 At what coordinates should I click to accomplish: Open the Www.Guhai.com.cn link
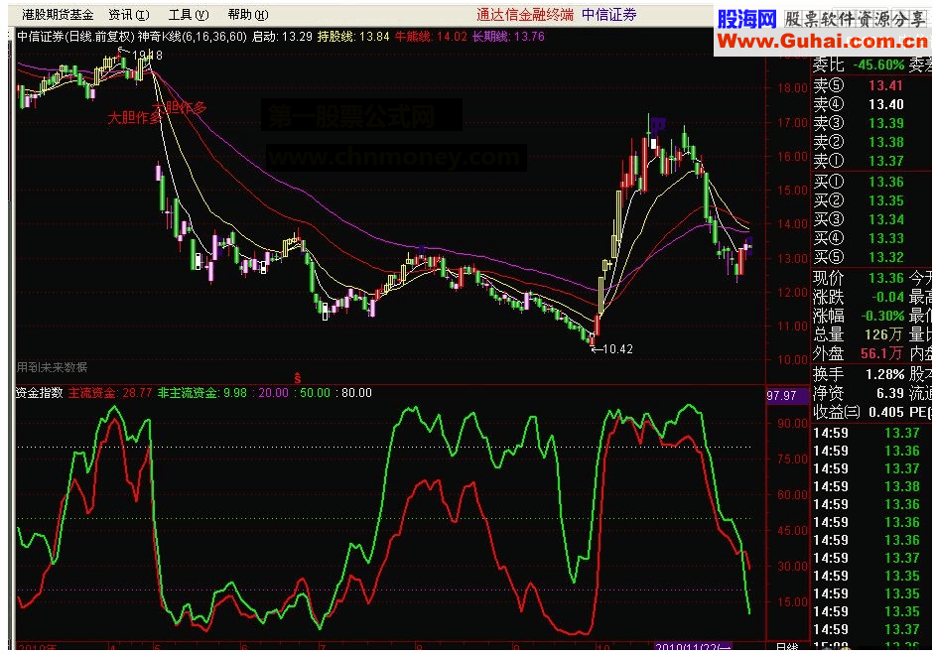(822, 40)
